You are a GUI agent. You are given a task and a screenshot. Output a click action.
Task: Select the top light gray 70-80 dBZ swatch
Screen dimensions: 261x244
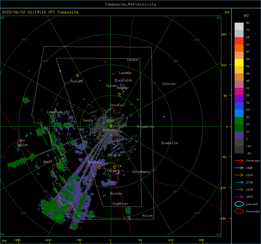pyautogui.click(x=239, y=26)
